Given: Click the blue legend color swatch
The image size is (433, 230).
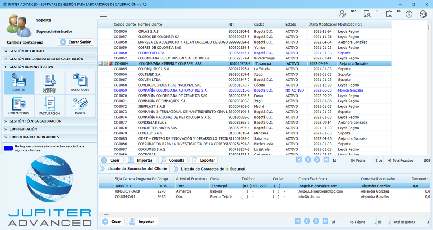Looking at the screenshot, I should [x=8, y=148].
